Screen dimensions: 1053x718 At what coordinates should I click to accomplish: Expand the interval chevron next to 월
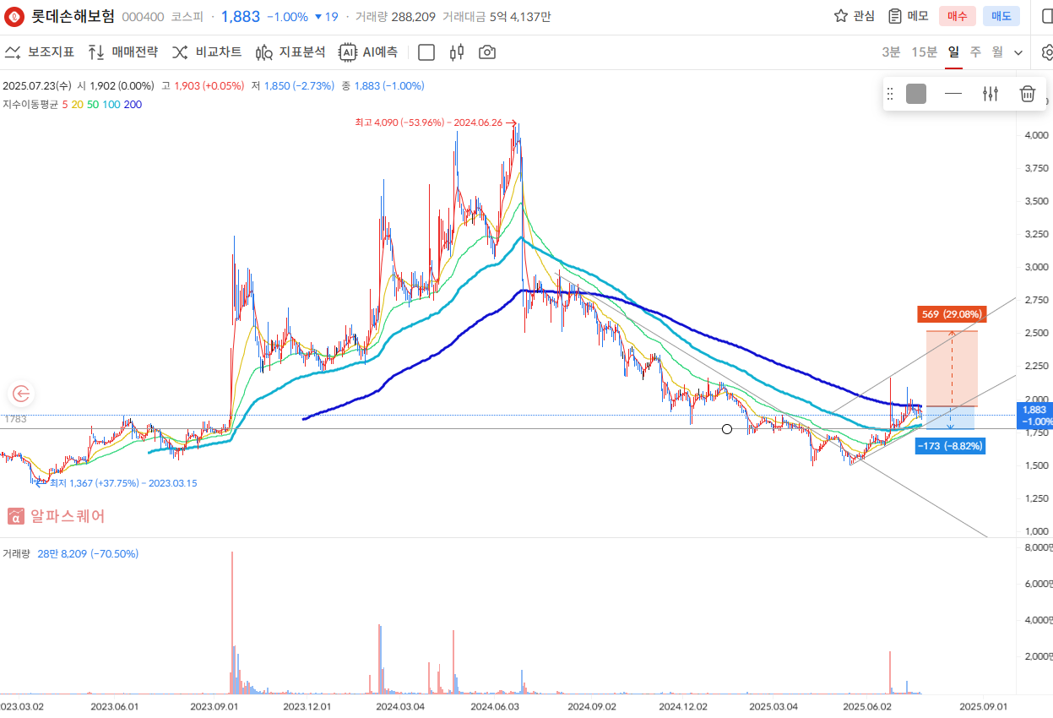1018,52
